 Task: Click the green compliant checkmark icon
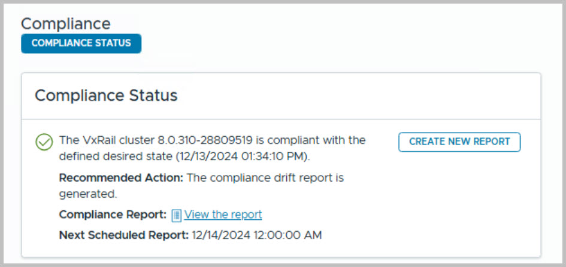(44, 142)
